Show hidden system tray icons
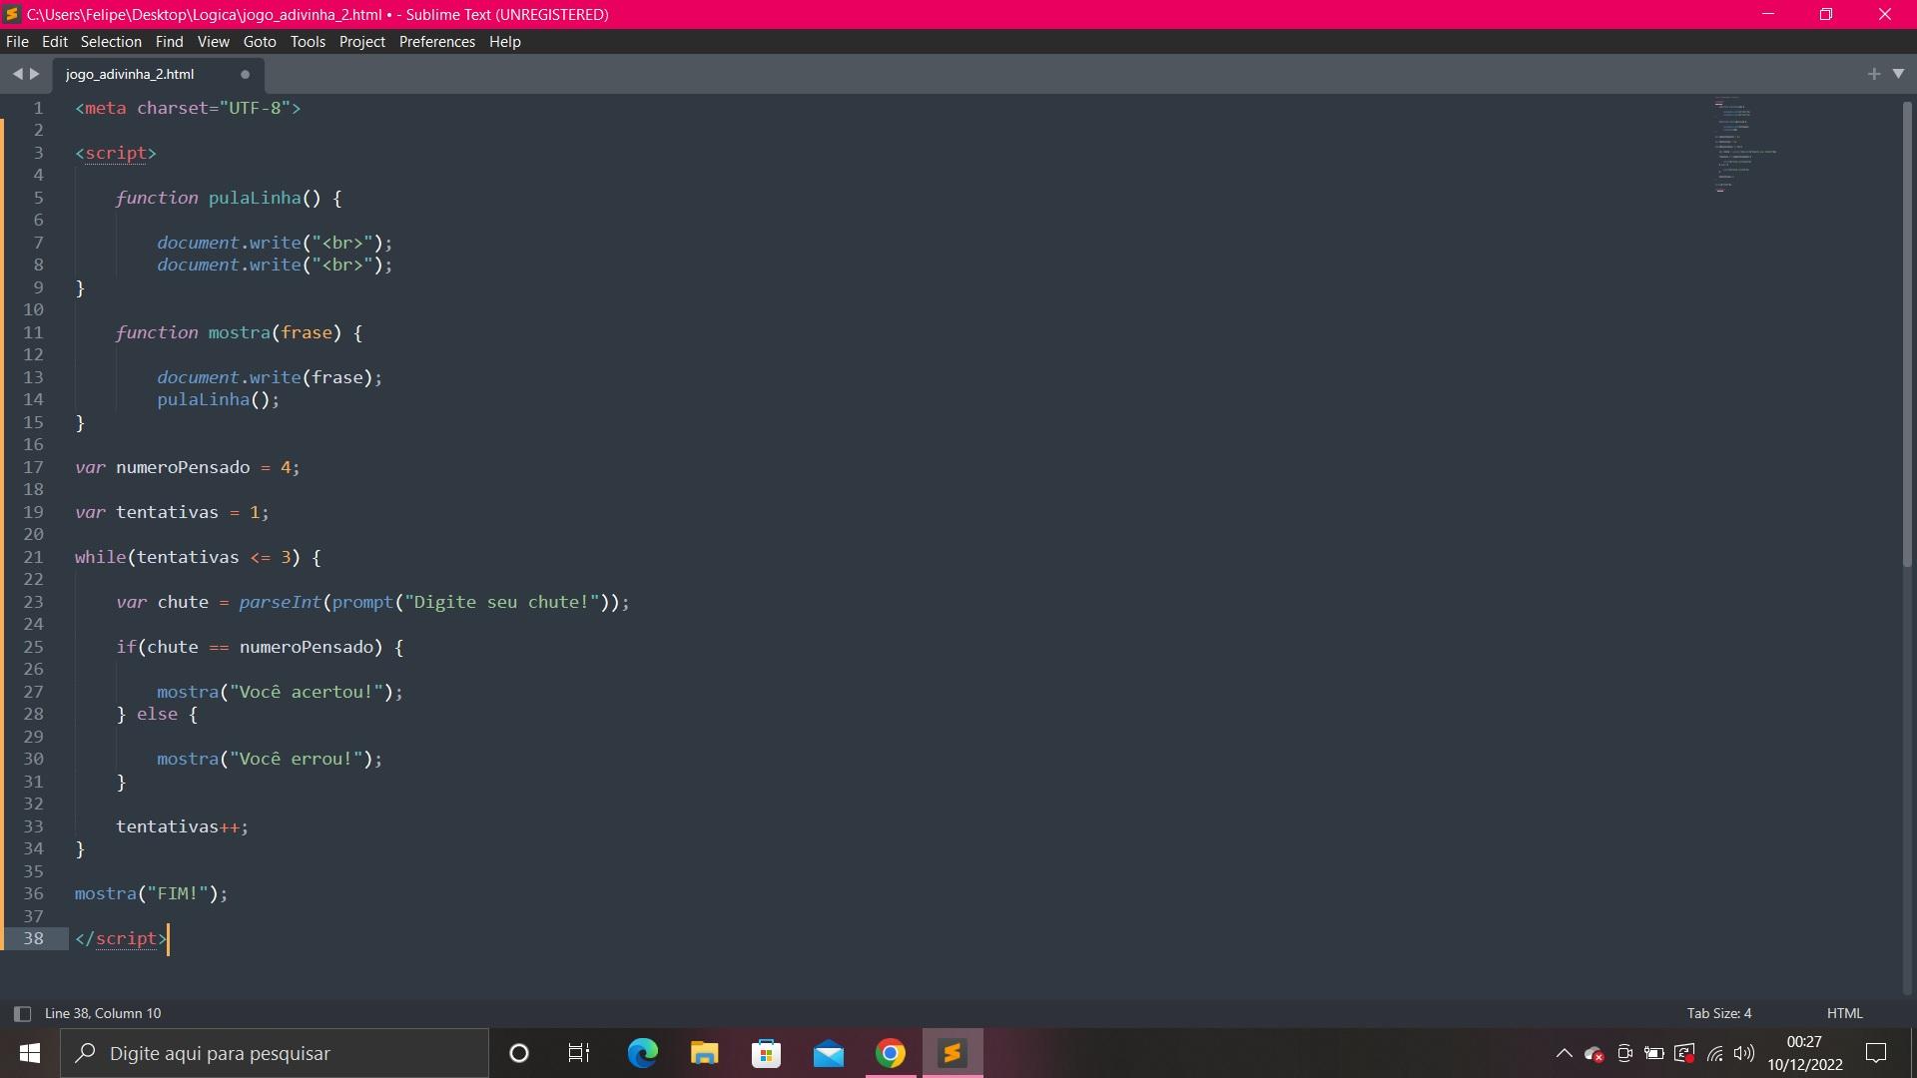 tap(1564, 1053)
